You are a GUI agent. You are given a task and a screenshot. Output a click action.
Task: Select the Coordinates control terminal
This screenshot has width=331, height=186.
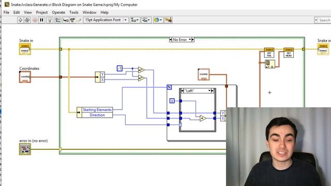[25, 77]
